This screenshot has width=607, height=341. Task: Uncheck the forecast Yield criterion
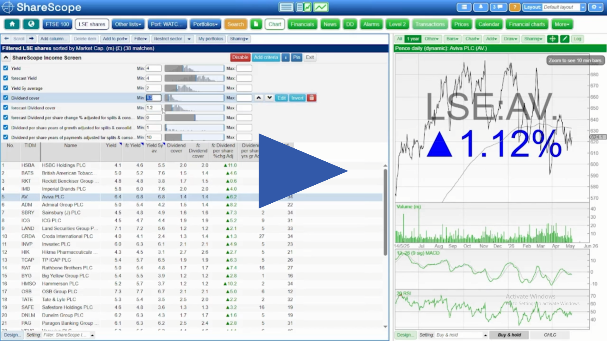[5, 78]
